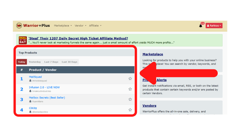Open the Mailbox Secrets (Best Seller) link
The height and width of the screenshot is (135, 240).
pyautogui.click(x=47, y=98)
